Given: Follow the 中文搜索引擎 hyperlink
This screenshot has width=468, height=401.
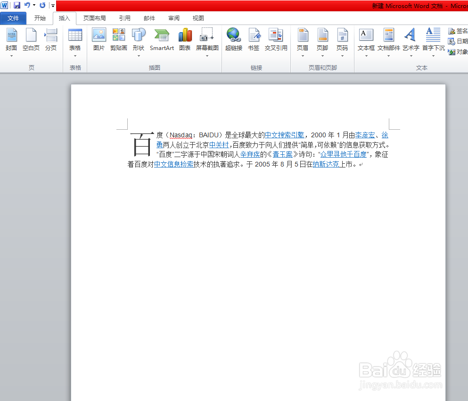Looking at the screenshot, I should (x=285, y=135).
